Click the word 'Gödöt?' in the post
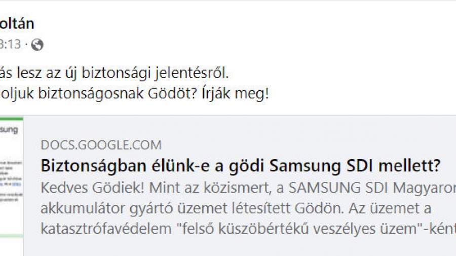 point(173,93)
